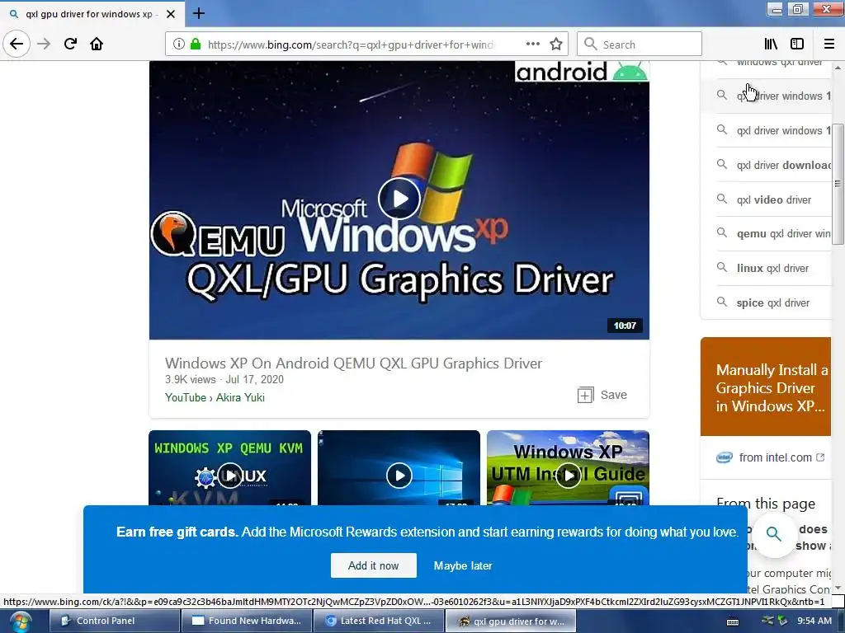Go back to the previous page

[17, 44]
